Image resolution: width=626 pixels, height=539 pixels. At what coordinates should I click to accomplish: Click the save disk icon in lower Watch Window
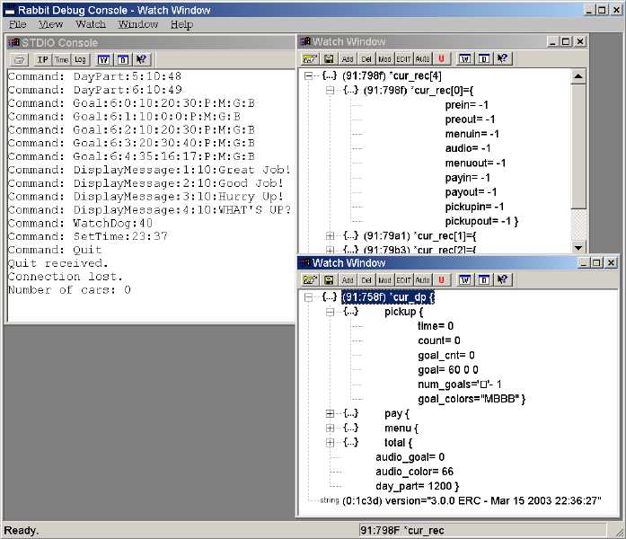329,280
